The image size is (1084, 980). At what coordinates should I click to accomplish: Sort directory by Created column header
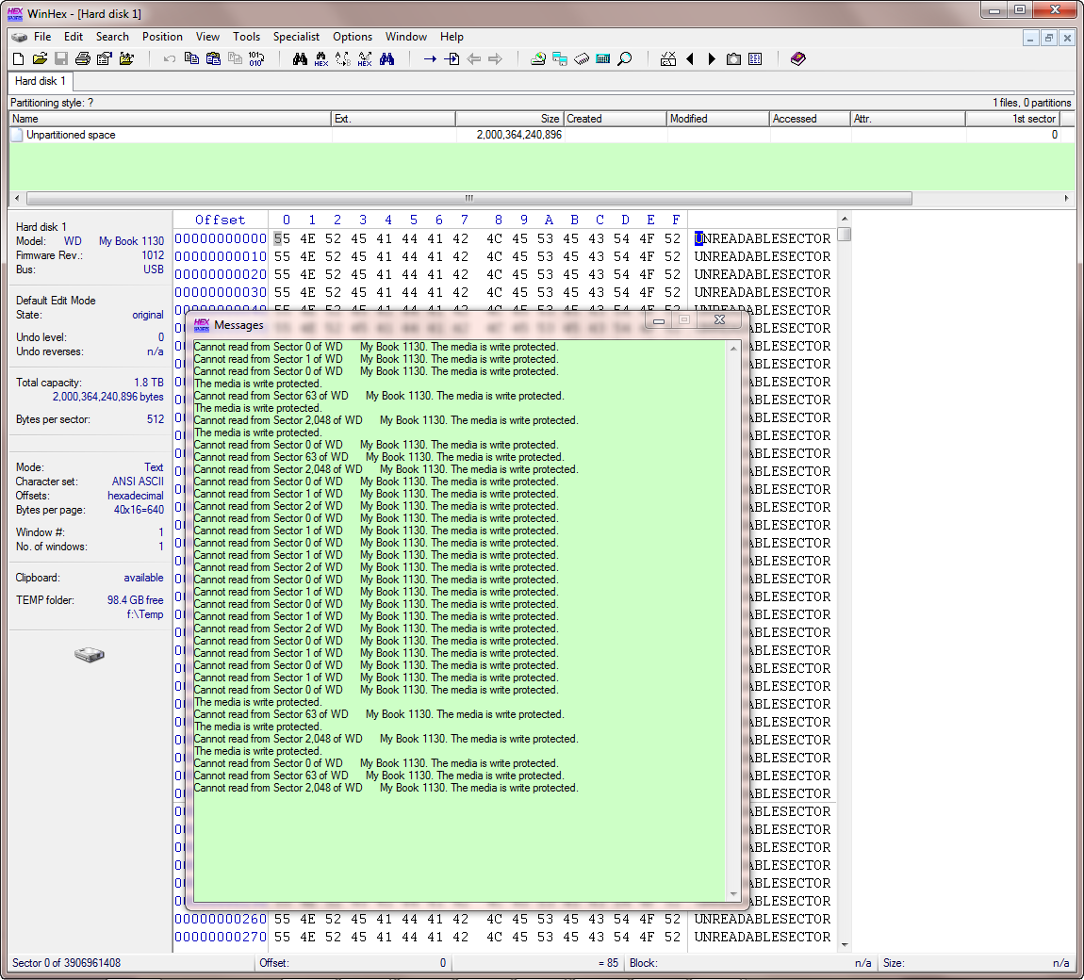click(x=616, y=119)
